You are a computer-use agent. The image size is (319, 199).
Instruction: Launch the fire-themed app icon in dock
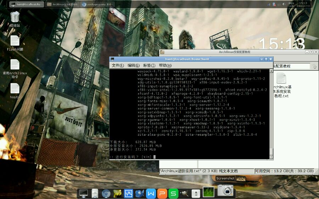pyautogui.click(x=117, y=193)
